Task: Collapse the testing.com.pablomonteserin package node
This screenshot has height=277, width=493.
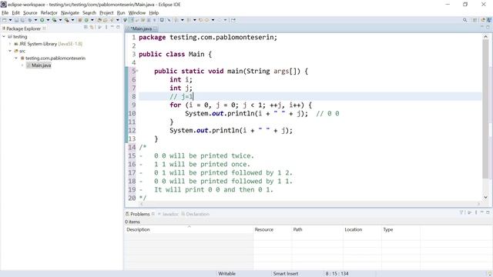Action: point(16,58)
